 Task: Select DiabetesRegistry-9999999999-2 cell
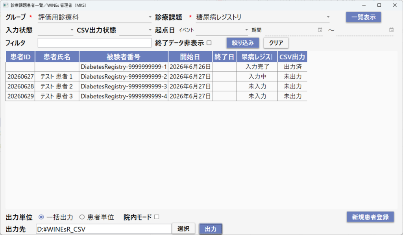(124, 77)
